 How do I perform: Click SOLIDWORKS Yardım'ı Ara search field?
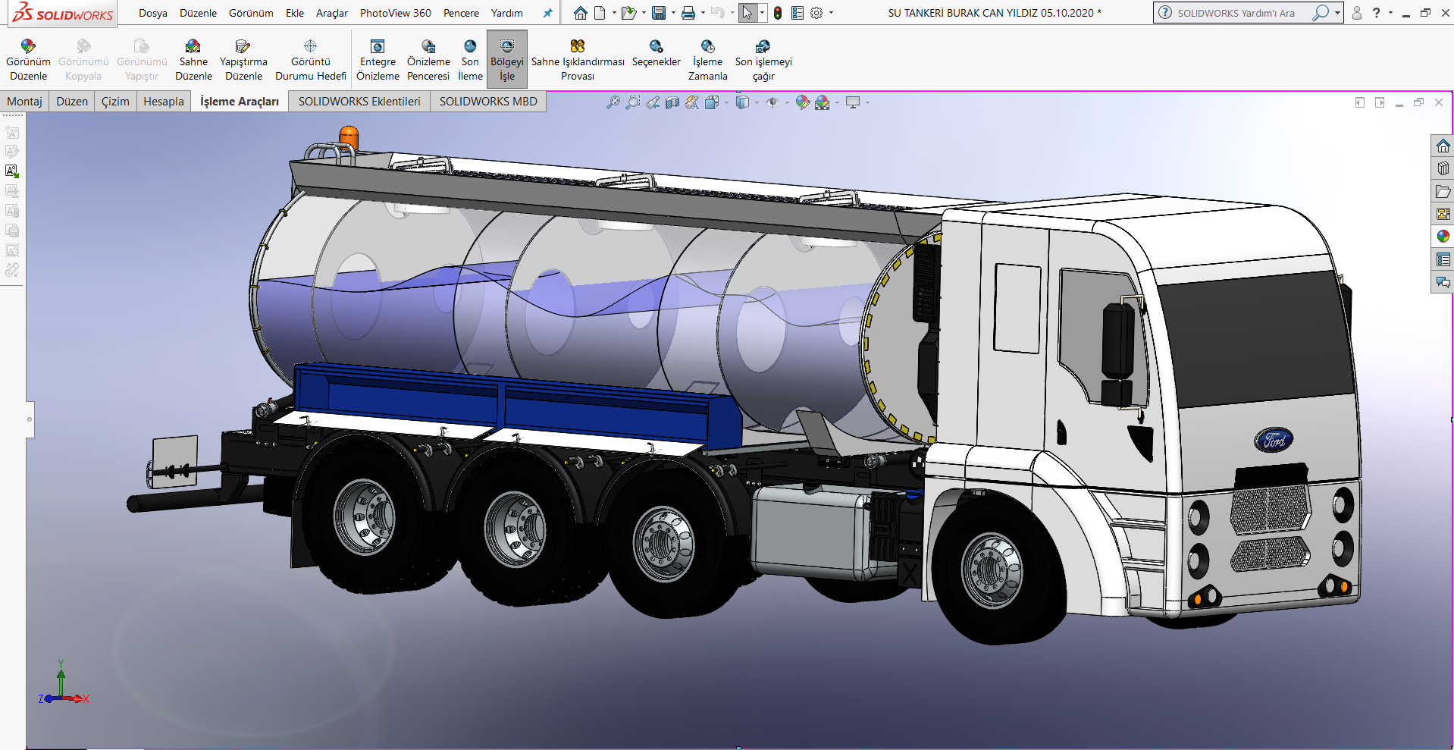[x=1236, y=13]
